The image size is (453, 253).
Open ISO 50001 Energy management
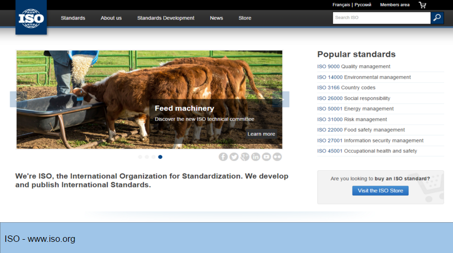click(355, 108)
